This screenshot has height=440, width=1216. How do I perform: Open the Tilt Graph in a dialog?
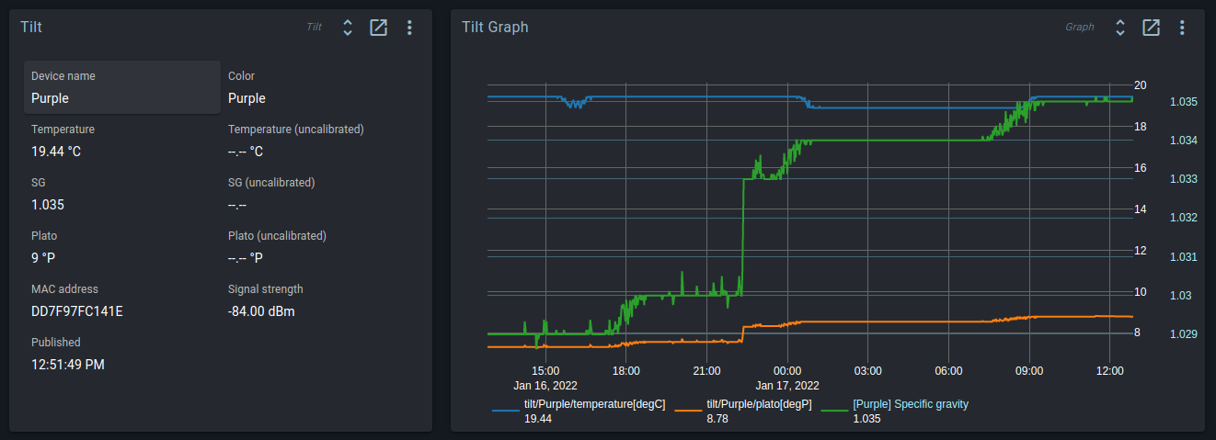pos(1151,28)
